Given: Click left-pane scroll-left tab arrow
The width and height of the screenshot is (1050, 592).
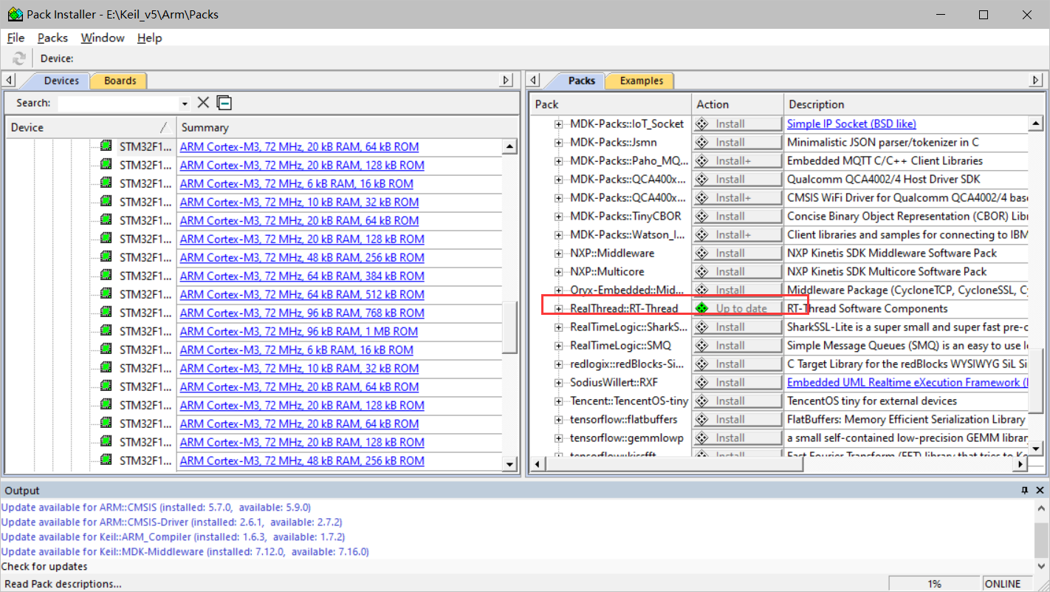Looking at the screenshot, I should (9, 80).
